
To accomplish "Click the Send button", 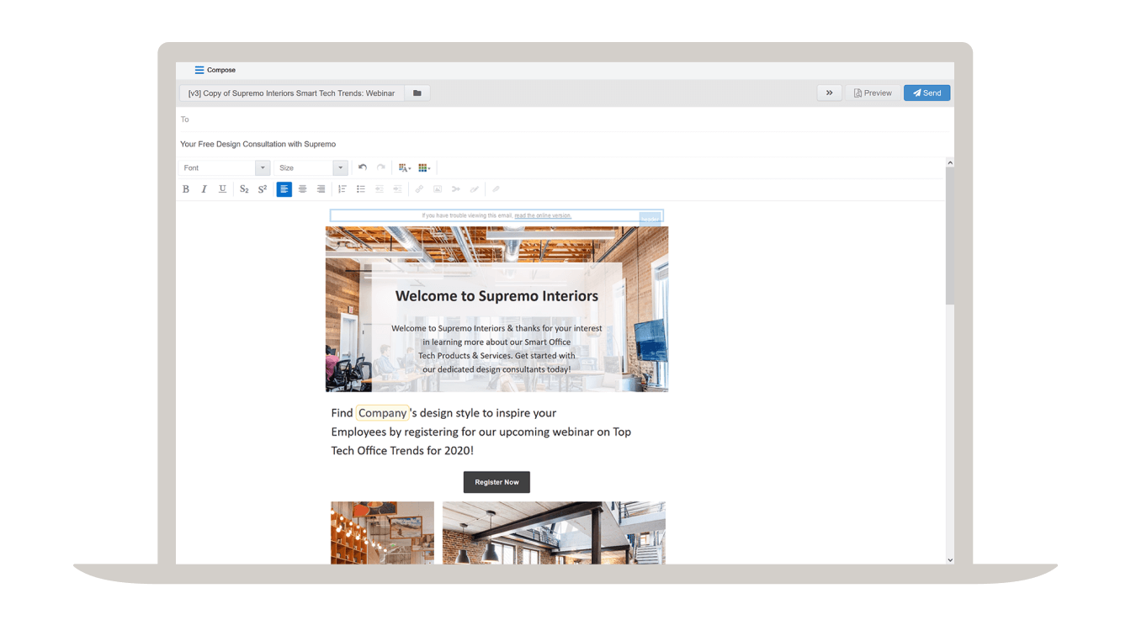I will [x=927, y=93].
